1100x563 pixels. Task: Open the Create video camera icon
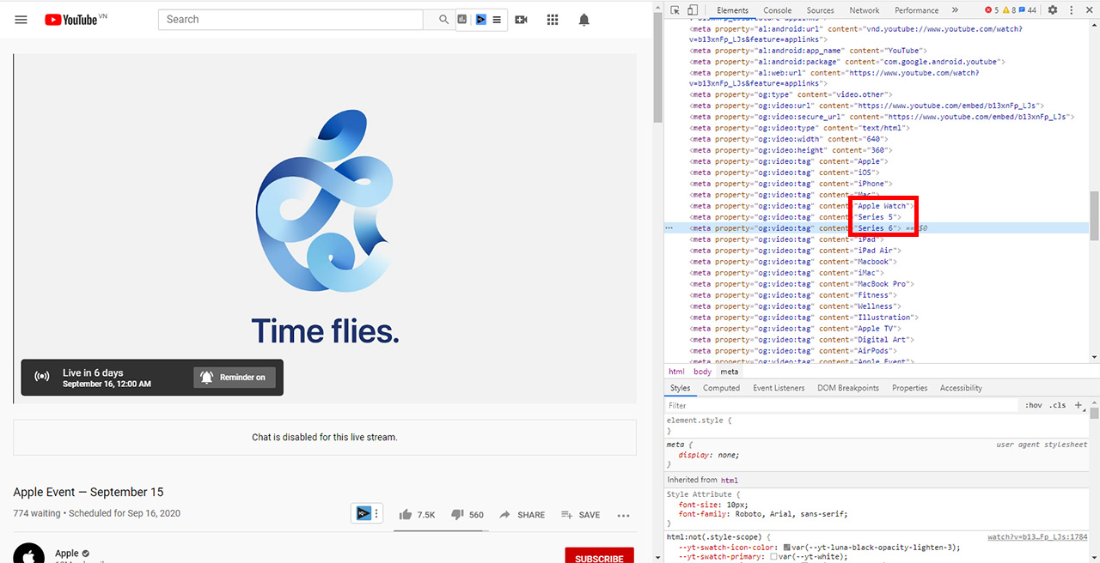click(521, 19)
